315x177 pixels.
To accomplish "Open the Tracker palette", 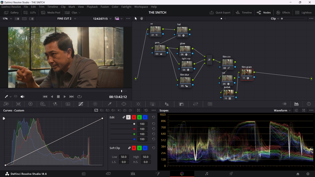I will point(138,104).
